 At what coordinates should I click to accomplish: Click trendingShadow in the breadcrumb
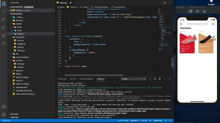coord(101,7)
